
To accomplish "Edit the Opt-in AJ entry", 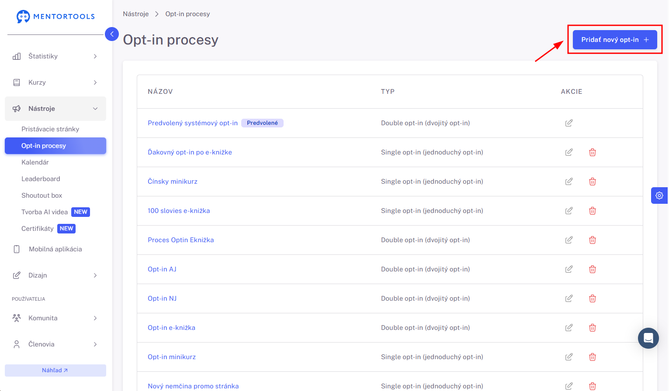I will coord(568,269).
